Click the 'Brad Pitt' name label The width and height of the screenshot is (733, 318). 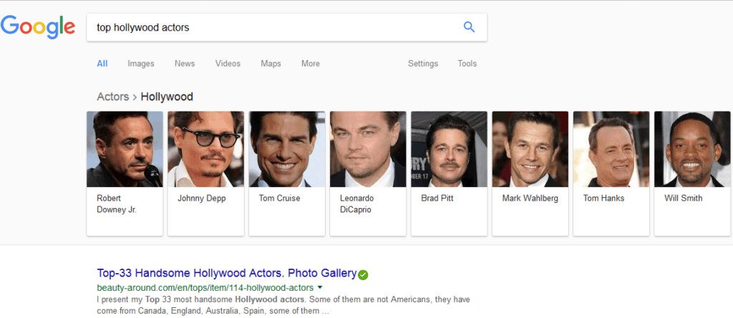click(437, 199)
